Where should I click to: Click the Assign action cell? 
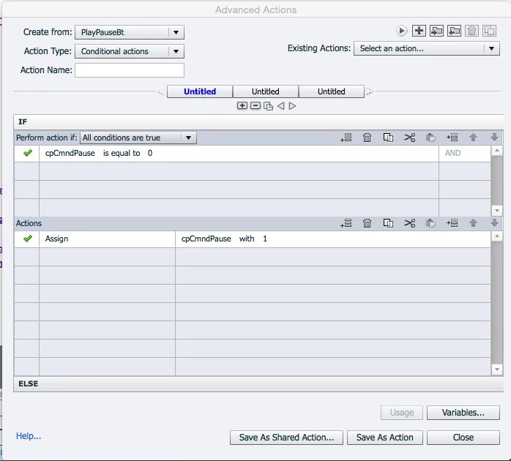[107, 239]
